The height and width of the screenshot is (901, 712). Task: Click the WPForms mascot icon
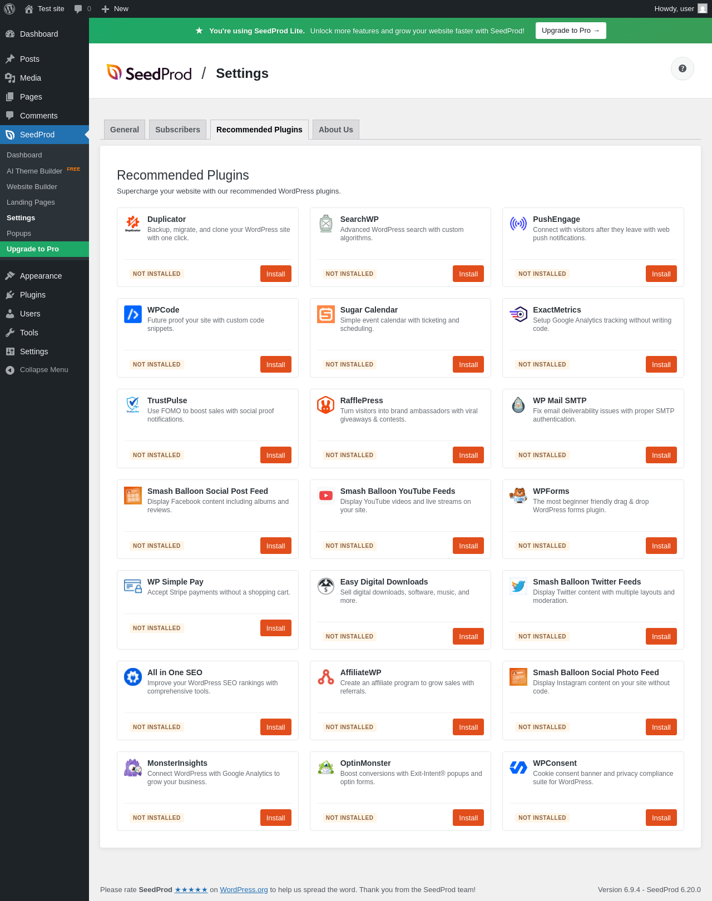pos(518,496)
